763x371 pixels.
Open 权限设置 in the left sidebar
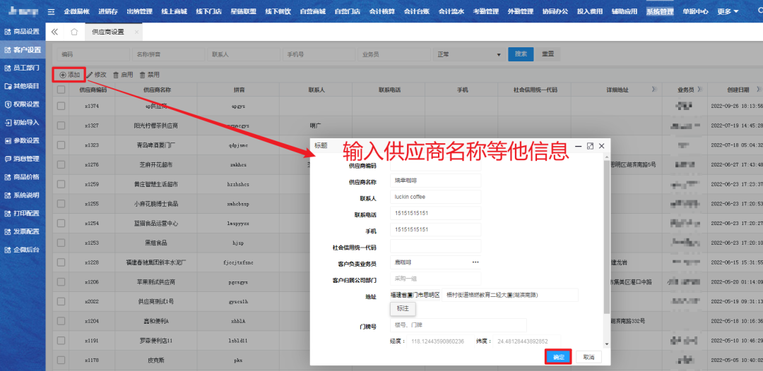tap(22, 104)
